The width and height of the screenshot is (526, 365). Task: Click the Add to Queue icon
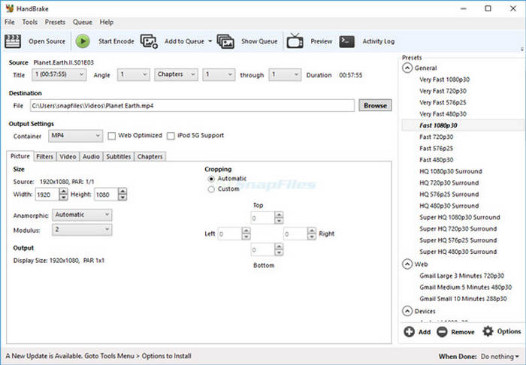149,41
